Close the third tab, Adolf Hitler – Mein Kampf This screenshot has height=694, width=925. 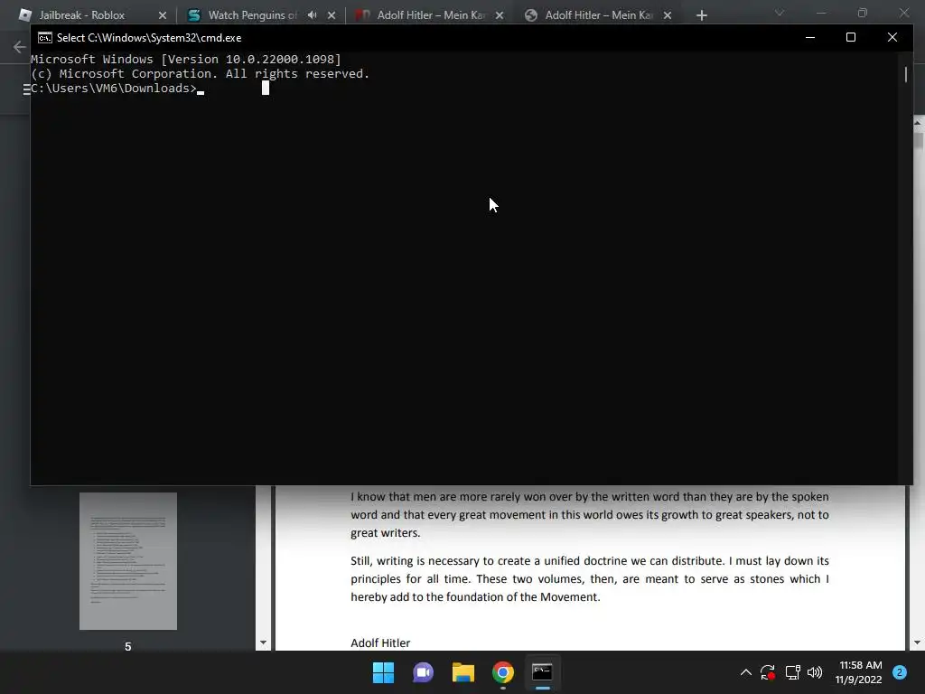(x=500, y=15)
